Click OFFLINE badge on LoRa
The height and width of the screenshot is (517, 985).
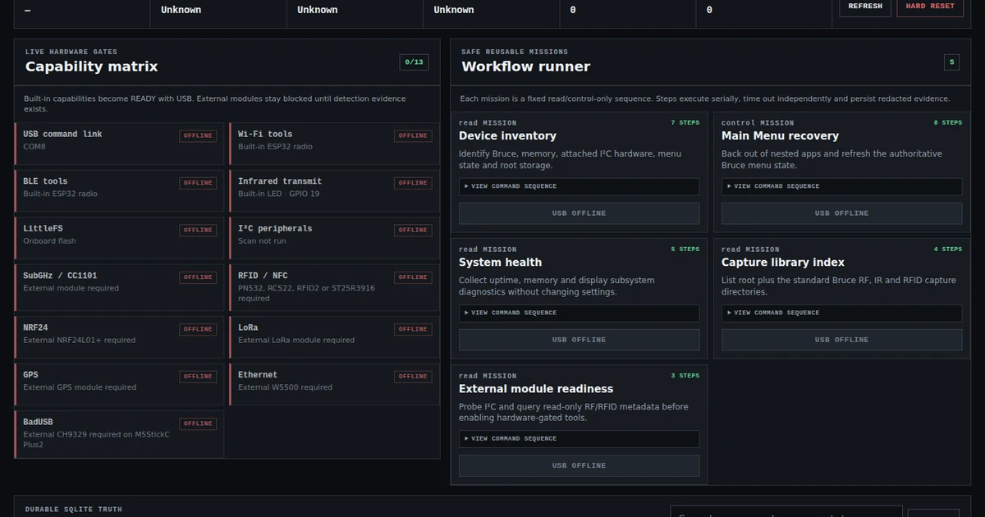(x=413, y=329)
